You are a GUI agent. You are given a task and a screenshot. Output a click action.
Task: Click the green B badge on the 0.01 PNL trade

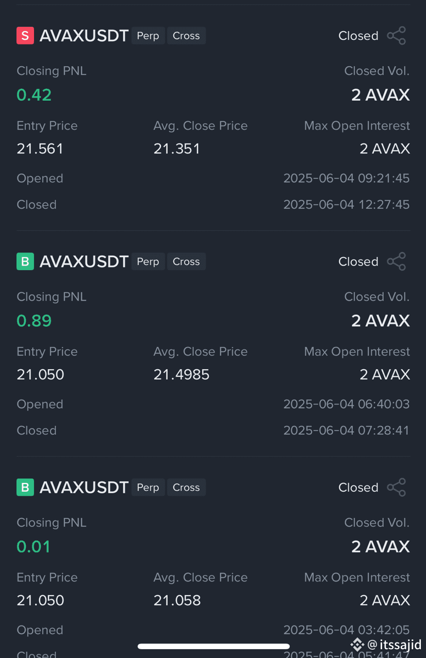point(25,487)
